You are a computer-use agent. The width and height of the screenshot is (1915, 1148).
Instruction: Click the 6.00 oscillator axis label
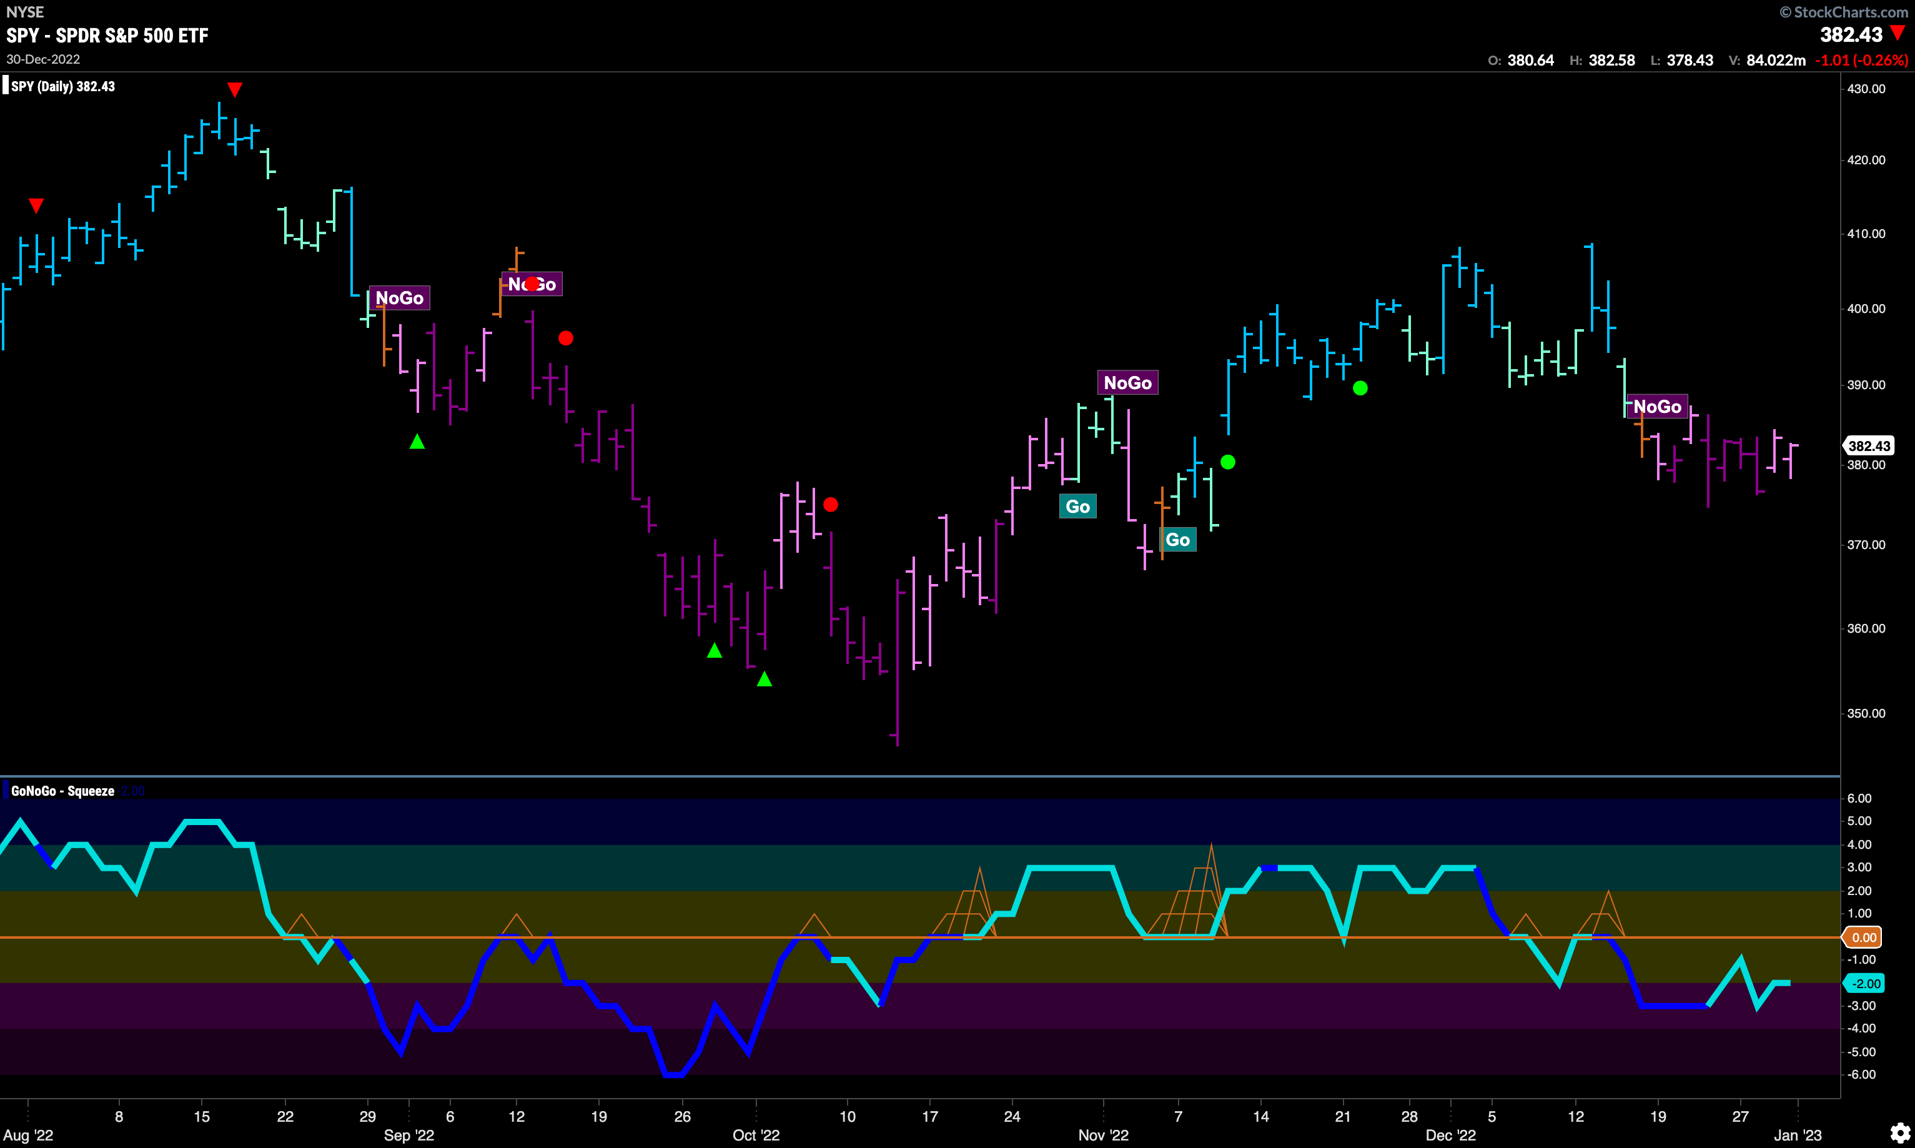tap(1859, 798)
